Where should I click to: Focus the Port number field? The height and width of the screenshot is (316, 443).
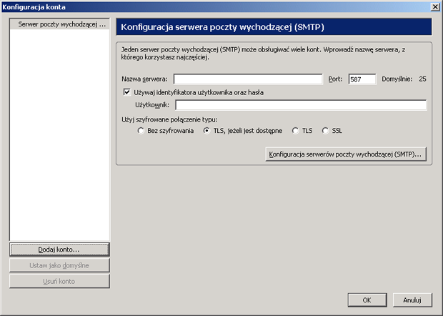pyautogui.click(x=362, y=79)
